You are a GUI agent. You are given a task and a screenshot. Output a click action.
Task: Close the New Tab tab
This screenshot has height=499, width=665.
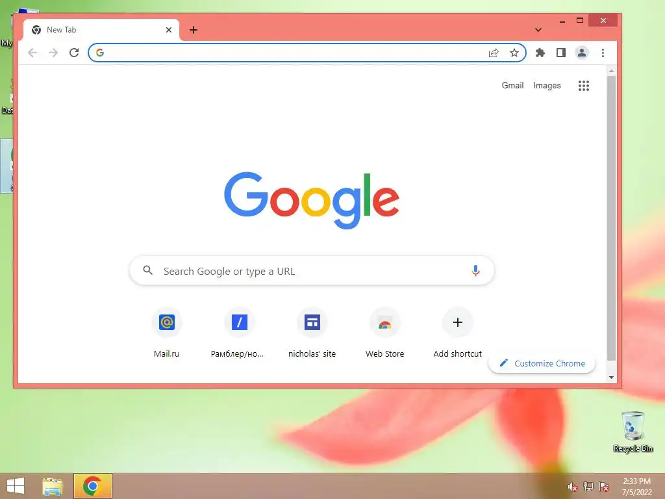(x=169, y=30)
